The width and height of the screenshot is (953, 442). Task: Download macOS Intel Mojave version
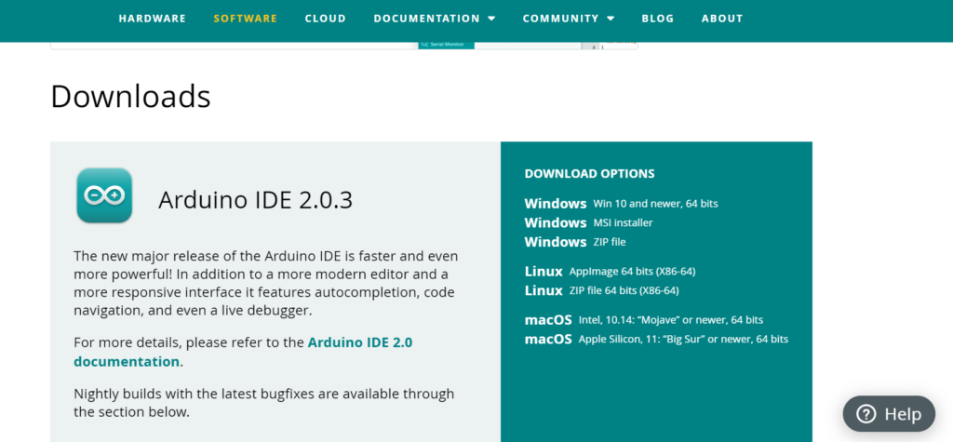pos(644,320)
